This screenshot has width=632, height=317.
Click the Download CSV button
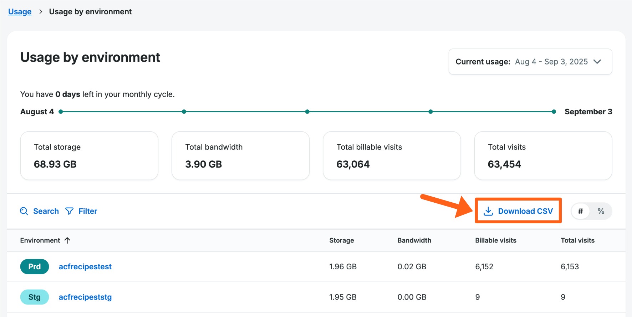coord(518,211)
